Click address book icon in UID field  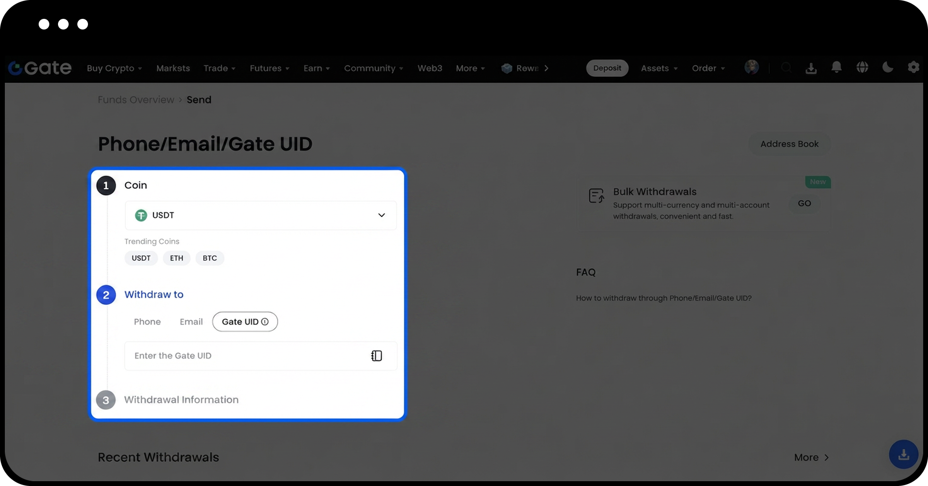377,356
